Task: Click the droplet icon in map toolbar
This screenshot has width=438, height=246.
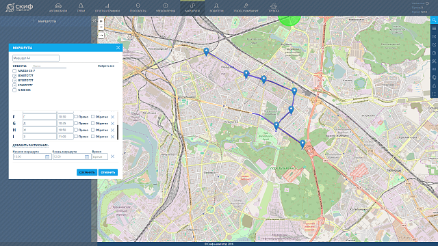Action: 434,86
